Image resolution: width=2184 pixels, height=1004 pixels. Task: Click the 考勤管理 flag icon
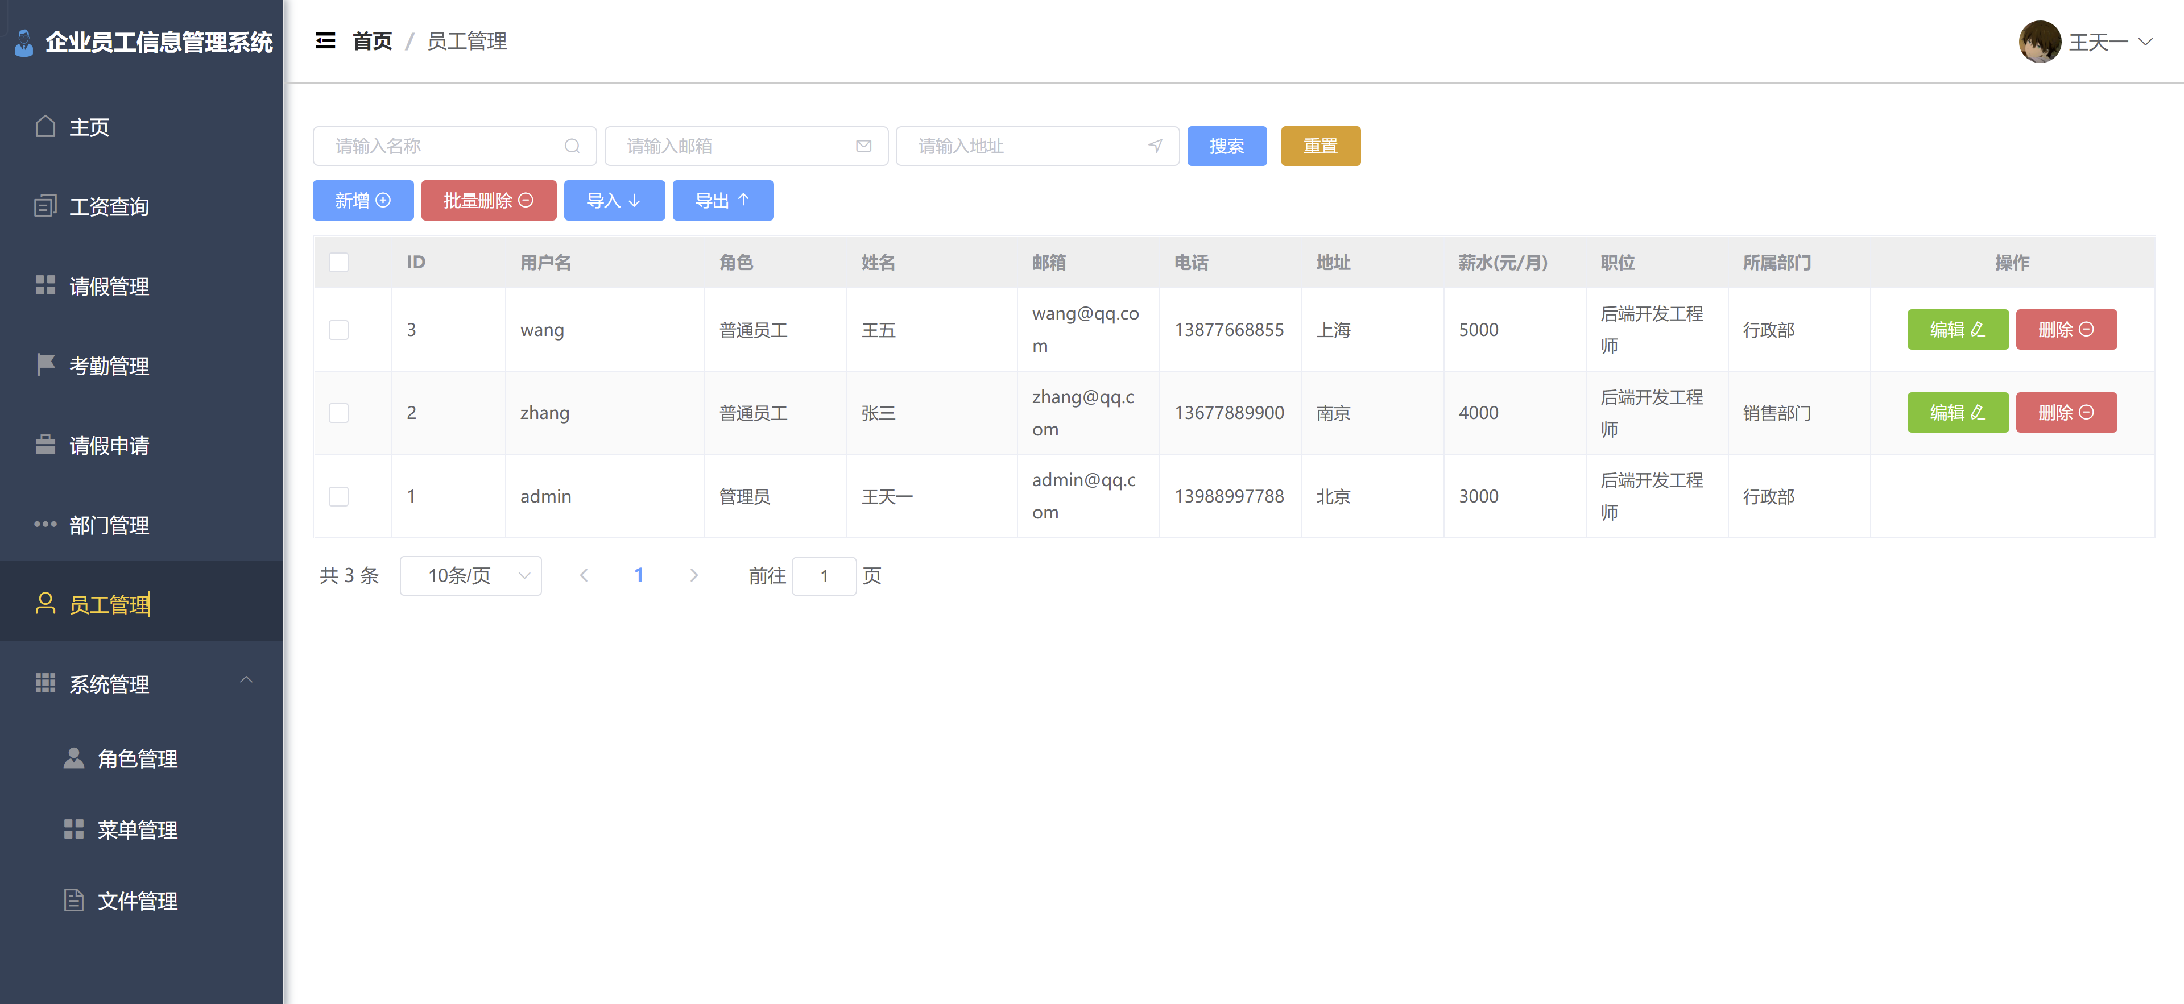point(45,365)
